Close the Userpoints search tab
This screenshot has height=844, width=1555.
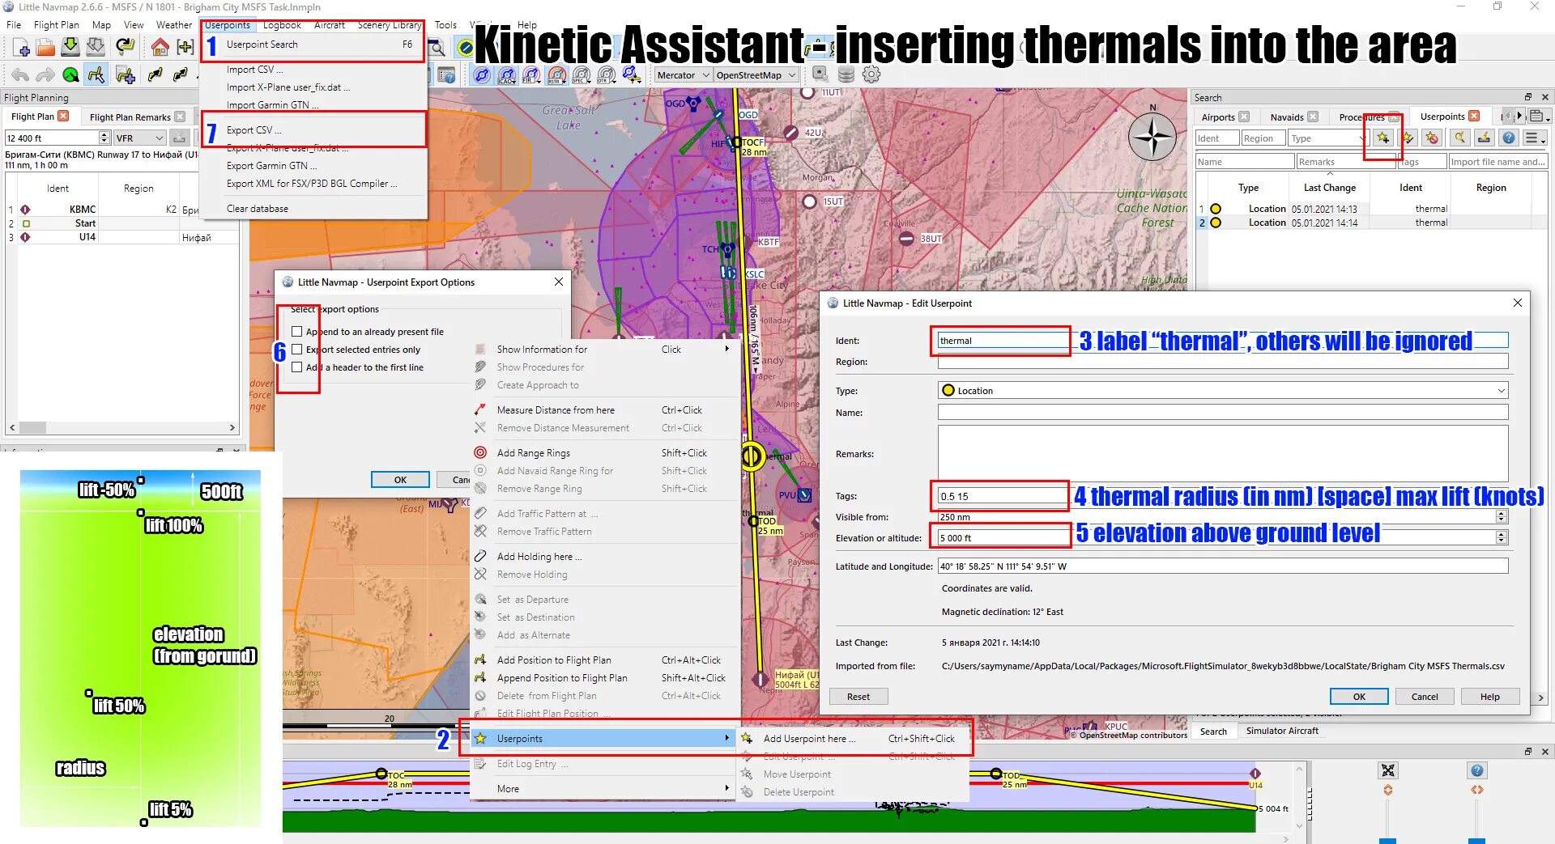coord(1474,116)
